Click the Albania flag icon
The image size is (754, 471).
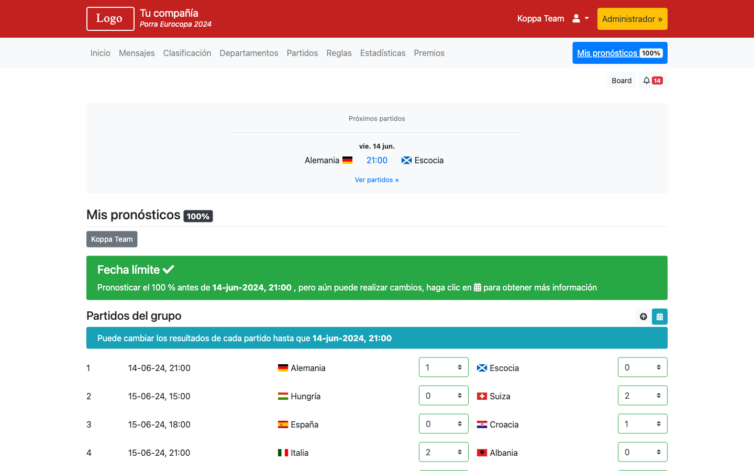(482, 453)
